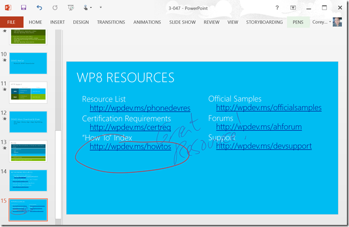This screenshot has width=349, height=227.
Task: Click the Forums heading text
Action: 221,118
